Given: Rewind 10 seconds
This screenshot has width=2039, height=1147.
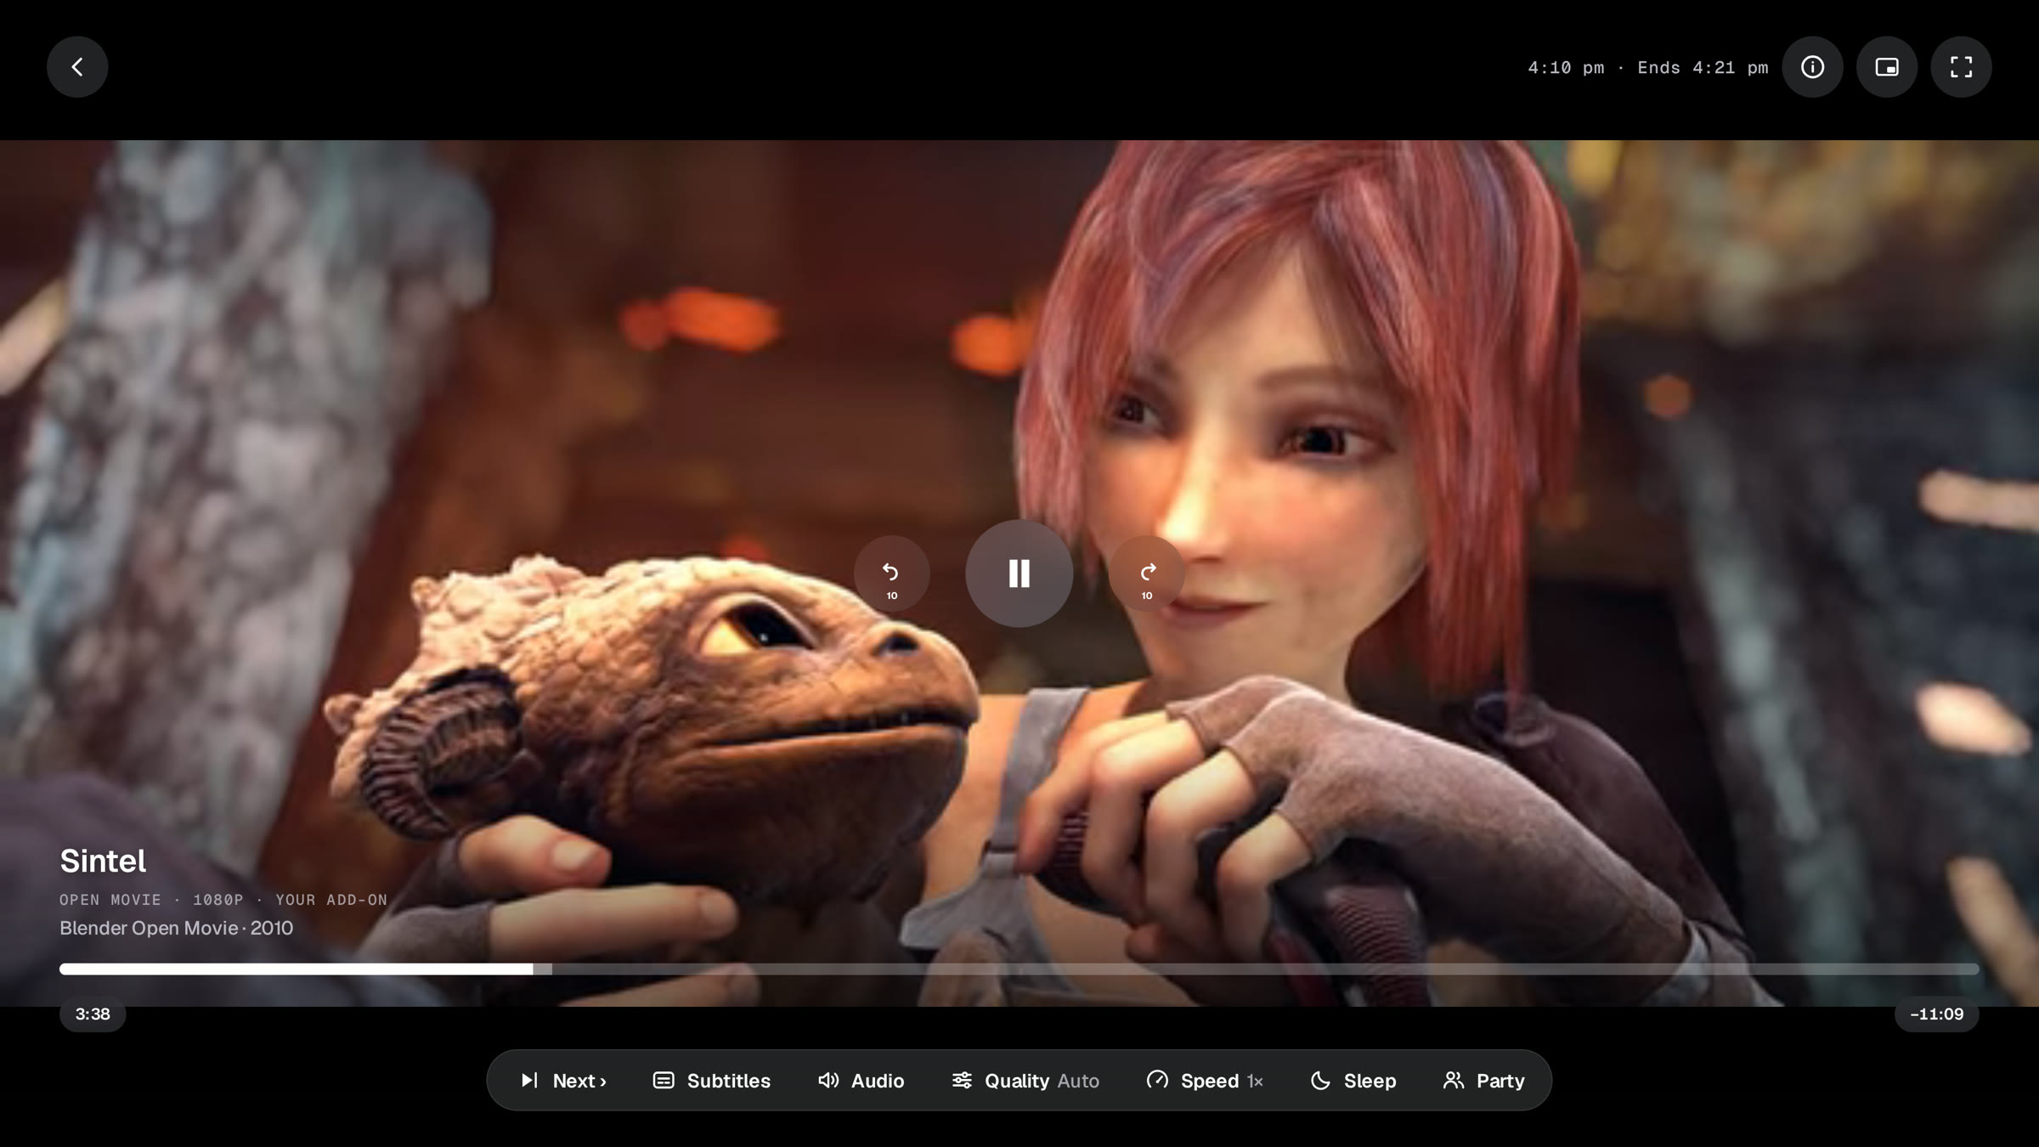Looking at the screenshot, I should click(891, 573).
